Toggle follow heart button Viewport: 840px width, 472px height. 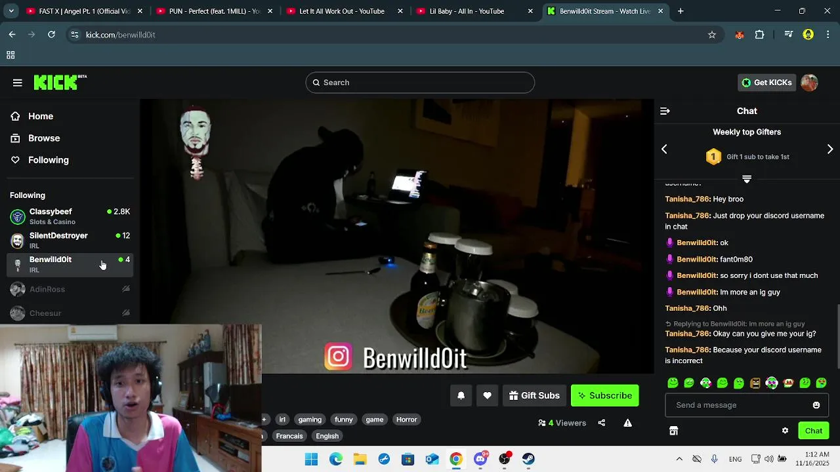point(487,395)
